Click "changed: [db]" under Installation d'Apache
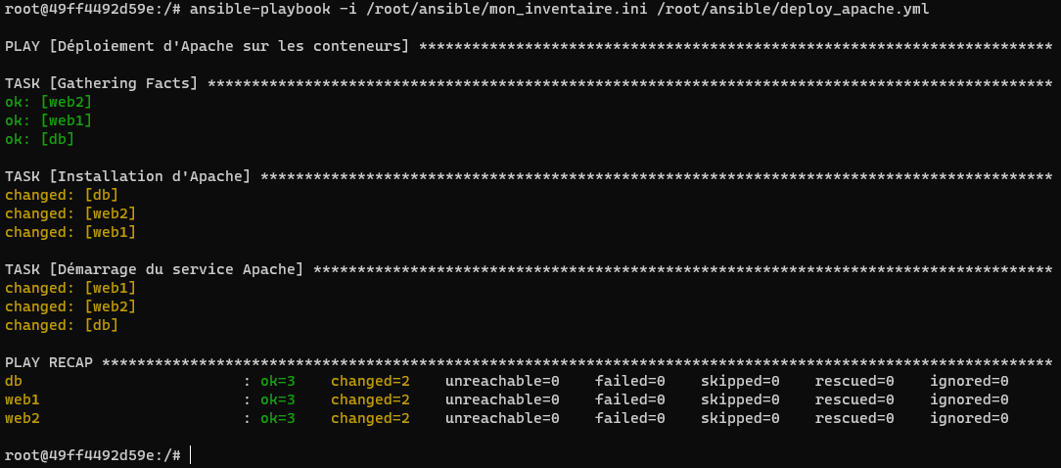 tap(62, 195)
